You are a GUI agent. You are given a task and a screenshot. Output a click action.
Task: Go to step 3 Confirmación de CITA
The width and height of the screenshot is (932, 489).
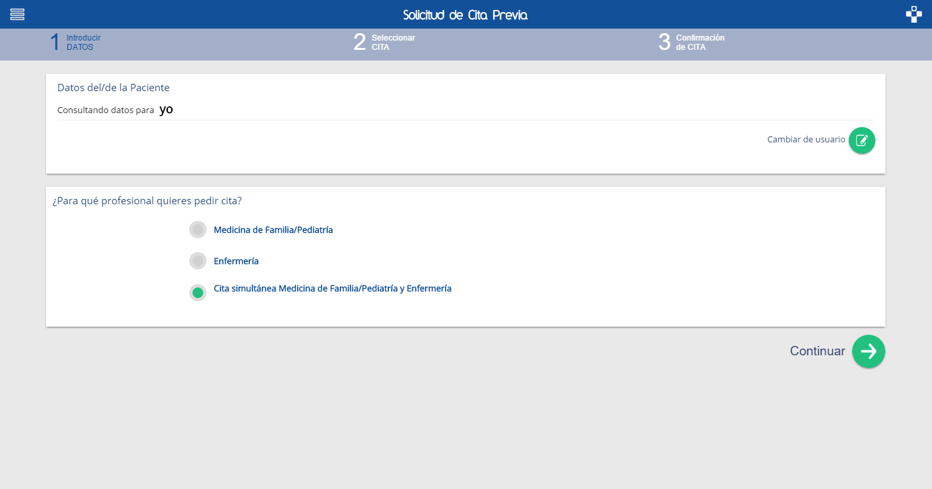[x=692, y=43]
